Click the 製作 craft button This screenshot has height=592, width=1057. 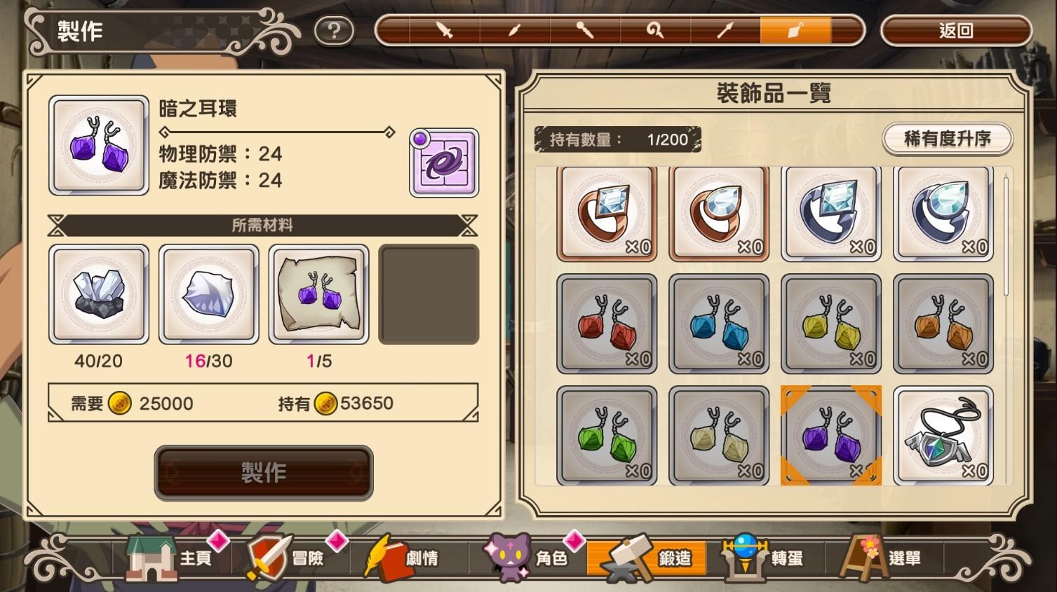[264, 473]
